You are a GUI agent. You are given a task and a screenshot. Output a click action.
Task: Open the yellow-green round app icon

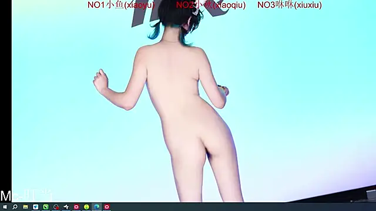click(x=86, y=207)
